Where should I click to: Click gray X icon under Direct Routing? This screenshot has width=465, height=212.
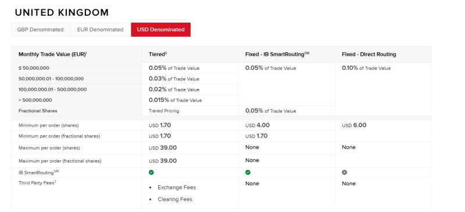tap(344, 173)
